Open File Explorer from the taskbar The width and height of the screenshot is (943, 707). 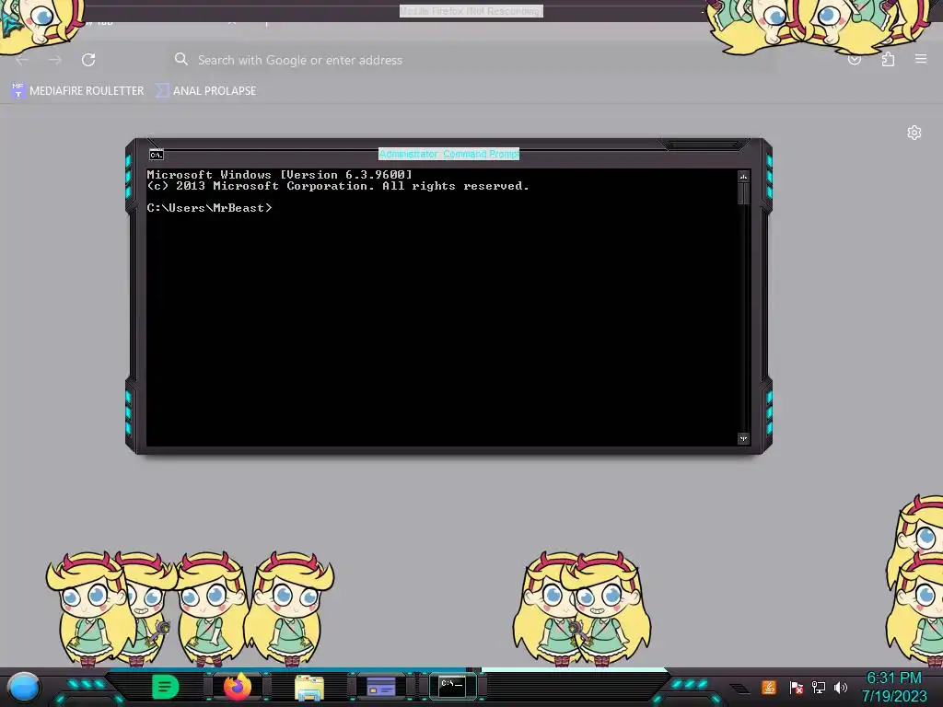tap(309, 687)
